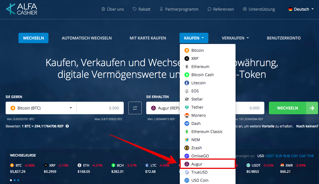Click the Monero icon in the dropdown

click(x=187, y=115)
